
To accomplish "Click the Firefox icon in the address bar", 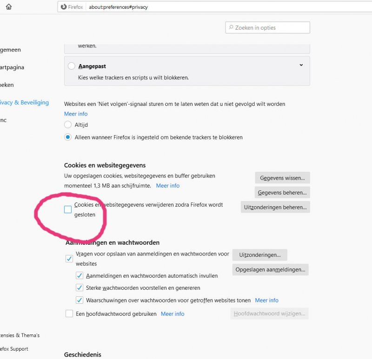I will tap(63, 7).
